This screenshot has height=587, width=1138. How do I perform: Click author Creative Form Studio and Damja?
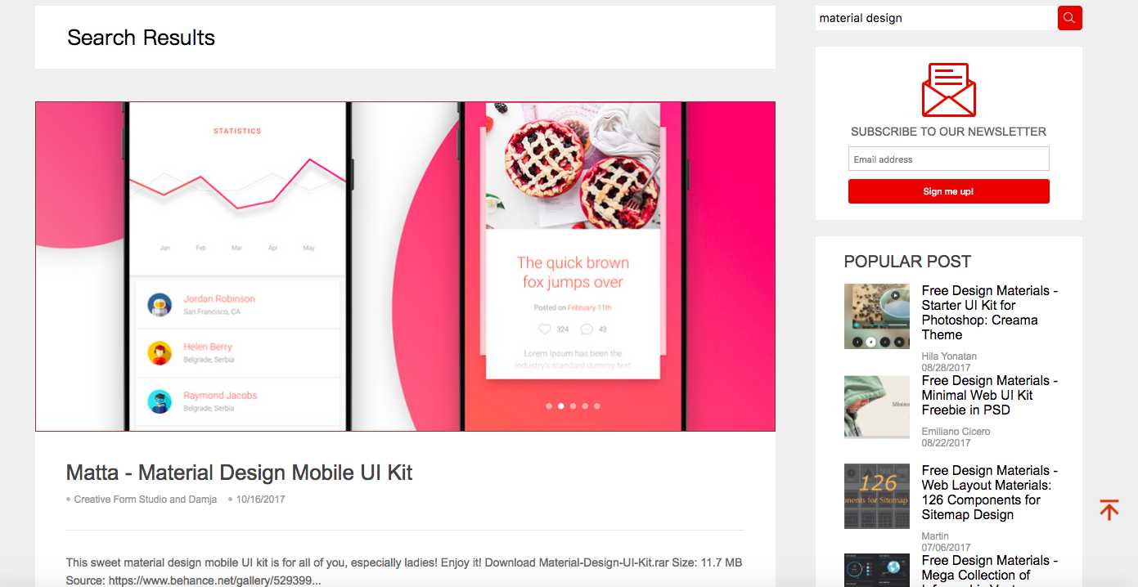[146, 500]
